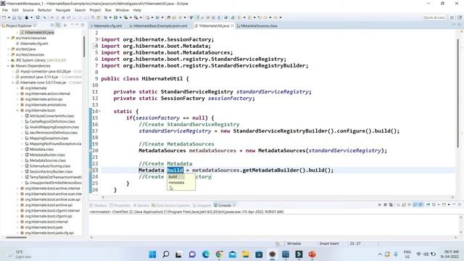Select SessionFactoryBuilder.class in tree

[x=51, y=171]
